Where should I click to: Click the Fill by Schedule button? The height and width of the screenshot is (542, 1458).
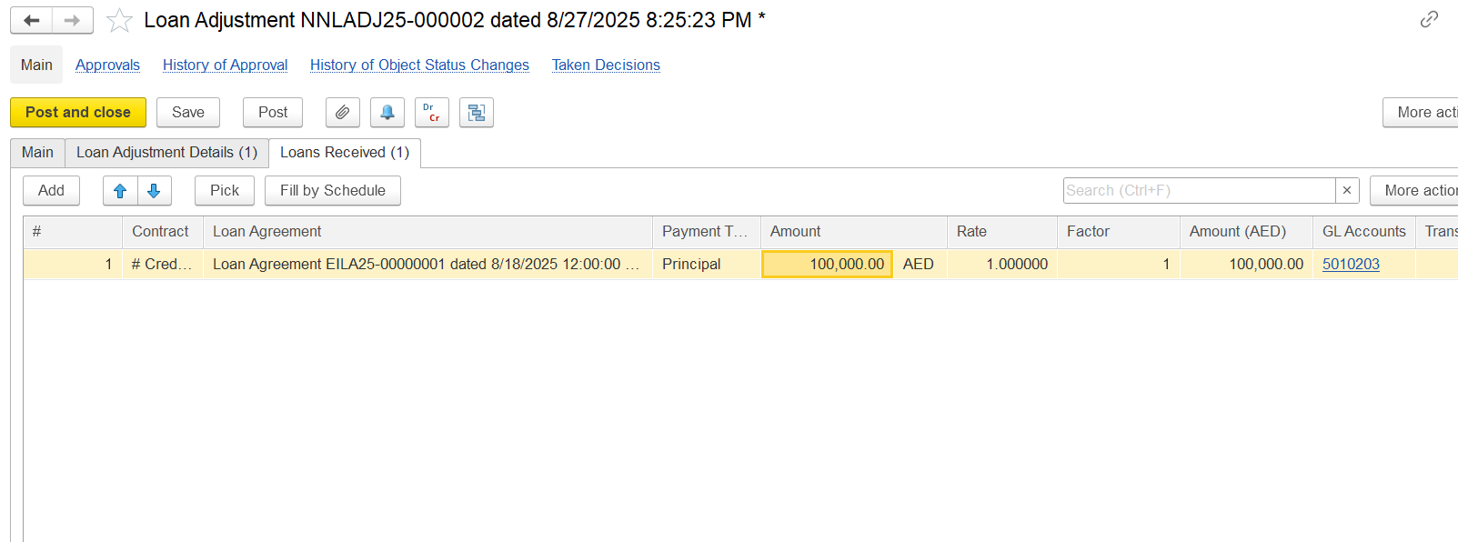(333, 191)
